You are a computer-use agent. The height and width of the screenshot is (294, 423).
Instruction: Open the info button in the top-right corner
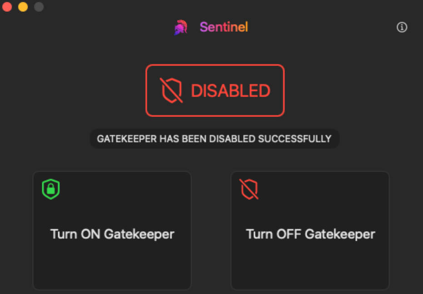click(x=402, y=27)
